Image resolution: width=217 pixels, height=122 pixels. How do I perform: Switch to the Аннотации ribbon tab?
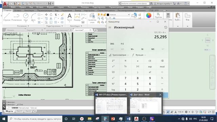point(29,11)
